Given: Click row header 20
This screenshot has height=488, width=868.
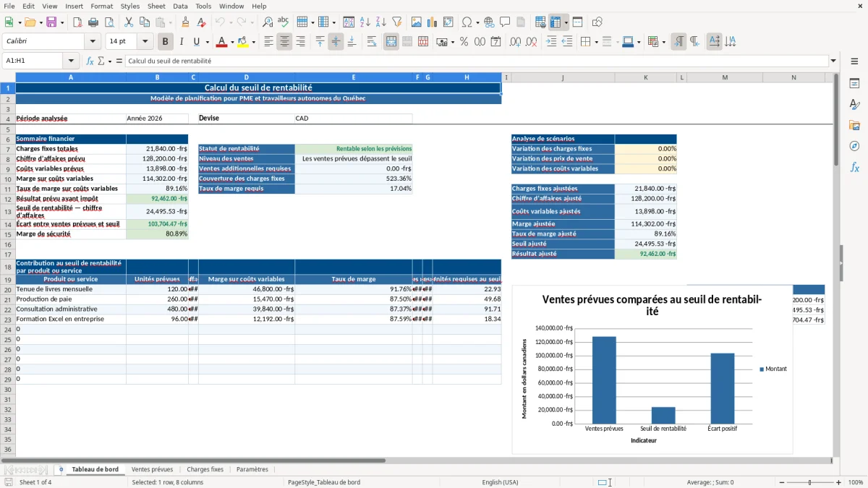Looking at the screenshot, I should coord(7,289).
